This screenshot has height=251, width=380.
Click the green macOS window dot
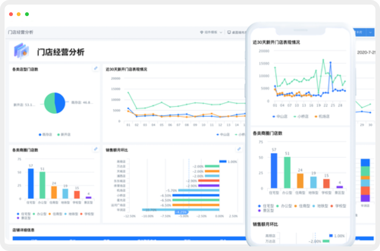point(27,14)
